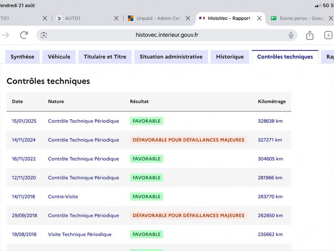Click the Nature column header
The image size is (334, 251).
[x=56, y=102]
